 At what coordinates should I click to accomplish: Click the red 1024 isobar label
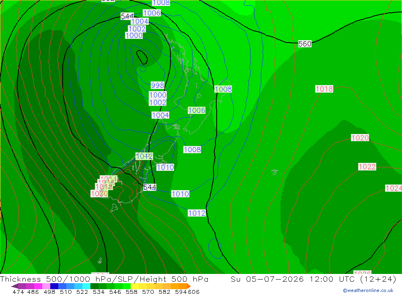[394, 189]
